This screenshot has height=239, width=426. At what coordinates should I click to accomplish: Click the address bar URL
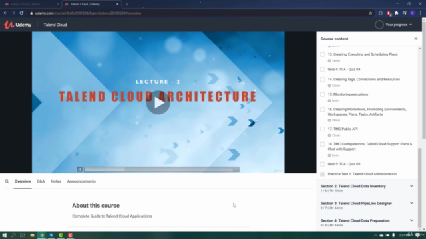88,13
